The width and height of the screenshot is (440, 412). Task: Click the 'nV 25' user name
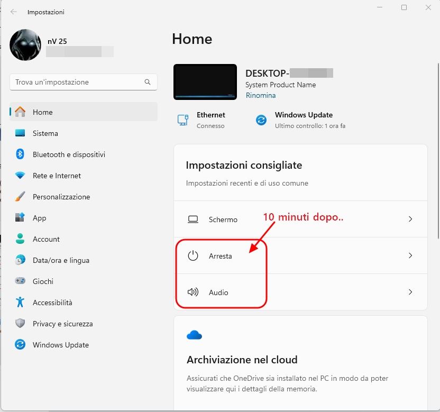pyautogui.click(x=57, y=41)
